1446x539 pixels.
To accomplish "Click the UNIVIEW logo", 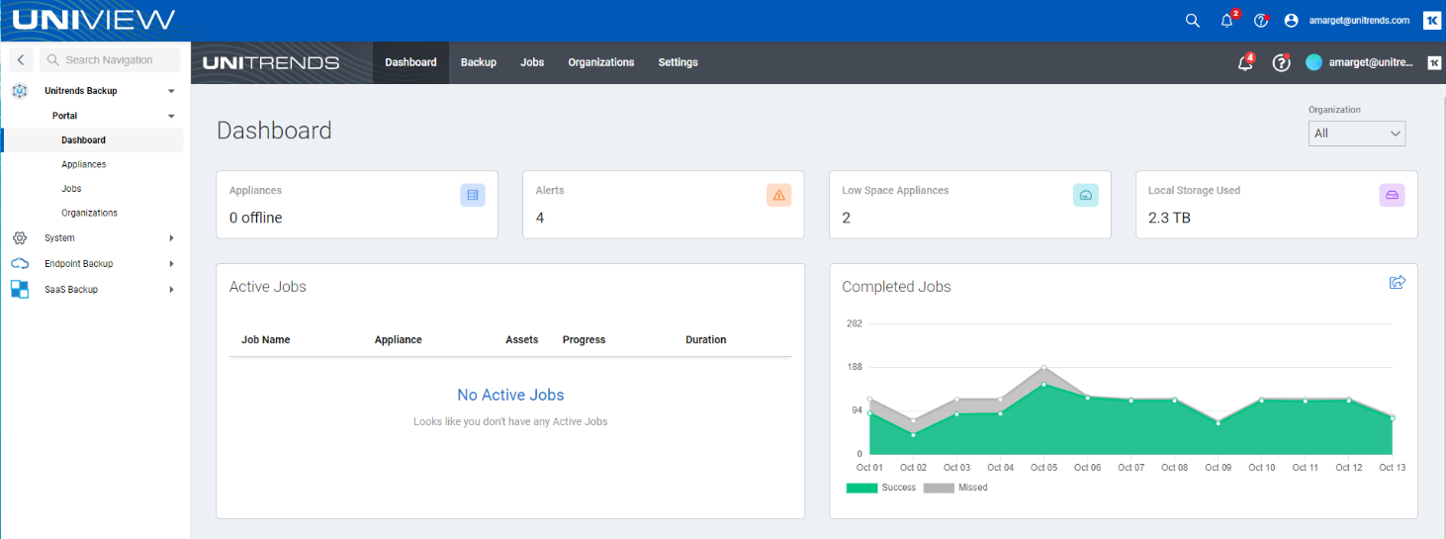I will pos(94,20).
